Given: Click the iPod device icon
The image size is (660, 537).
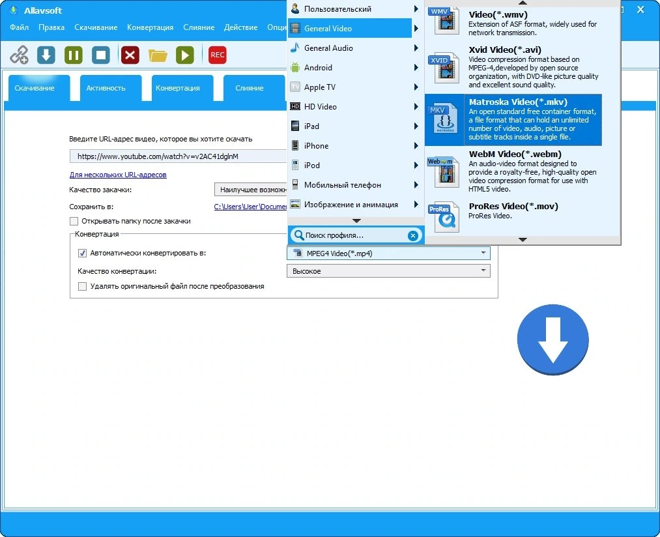Looking at the screenshot, I should pos(296,165).
